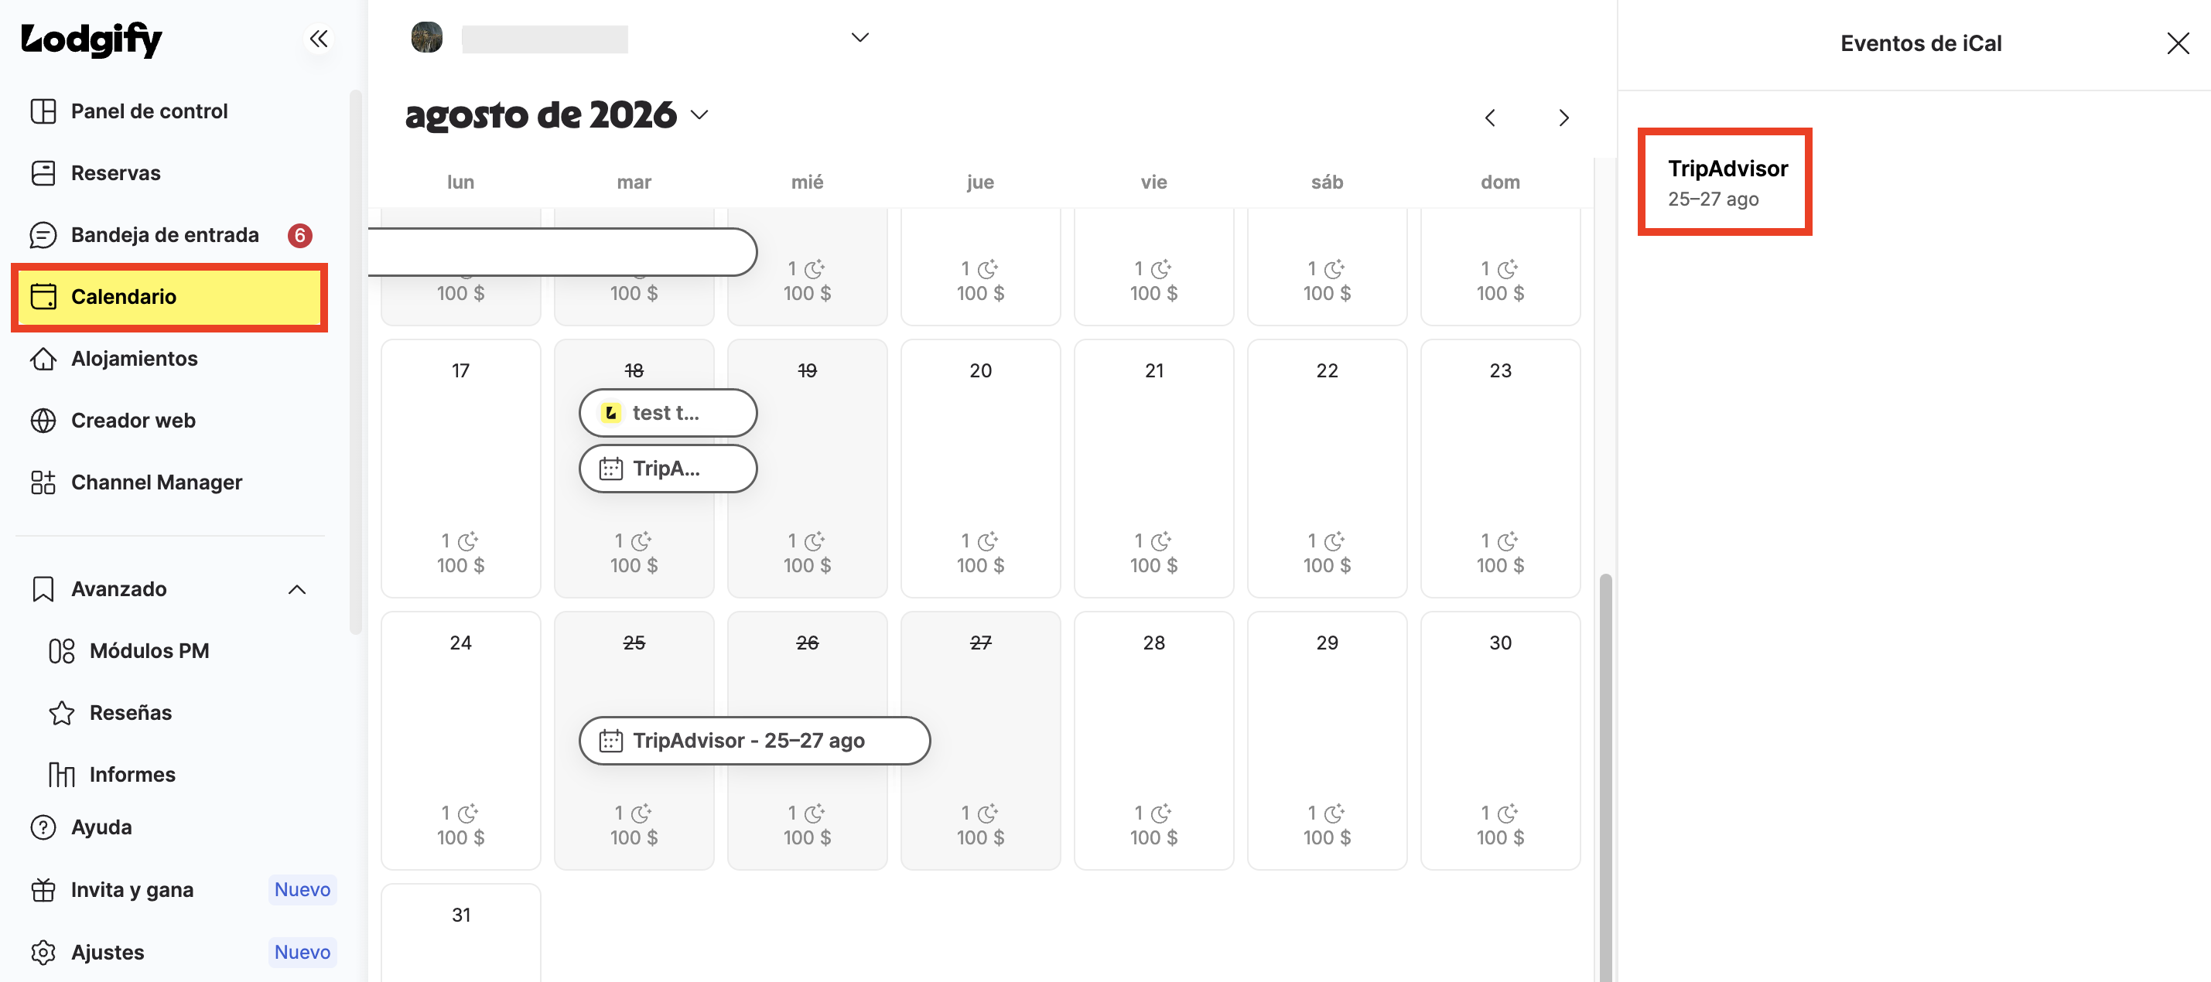Click the Alojamientos house icon
The image size is (2211, 982).
pos(43,359)
